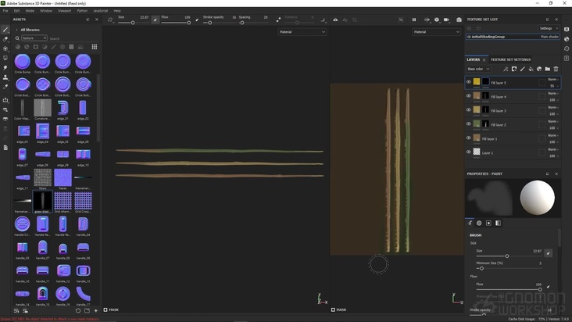572x322 pixels.
Task: Open the Log document icon in left toolbar
Action: (5, 148)
